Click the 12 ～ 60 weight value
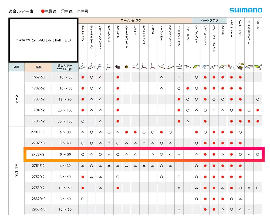Viewport: 270px width, 223px height. point(65,99)
